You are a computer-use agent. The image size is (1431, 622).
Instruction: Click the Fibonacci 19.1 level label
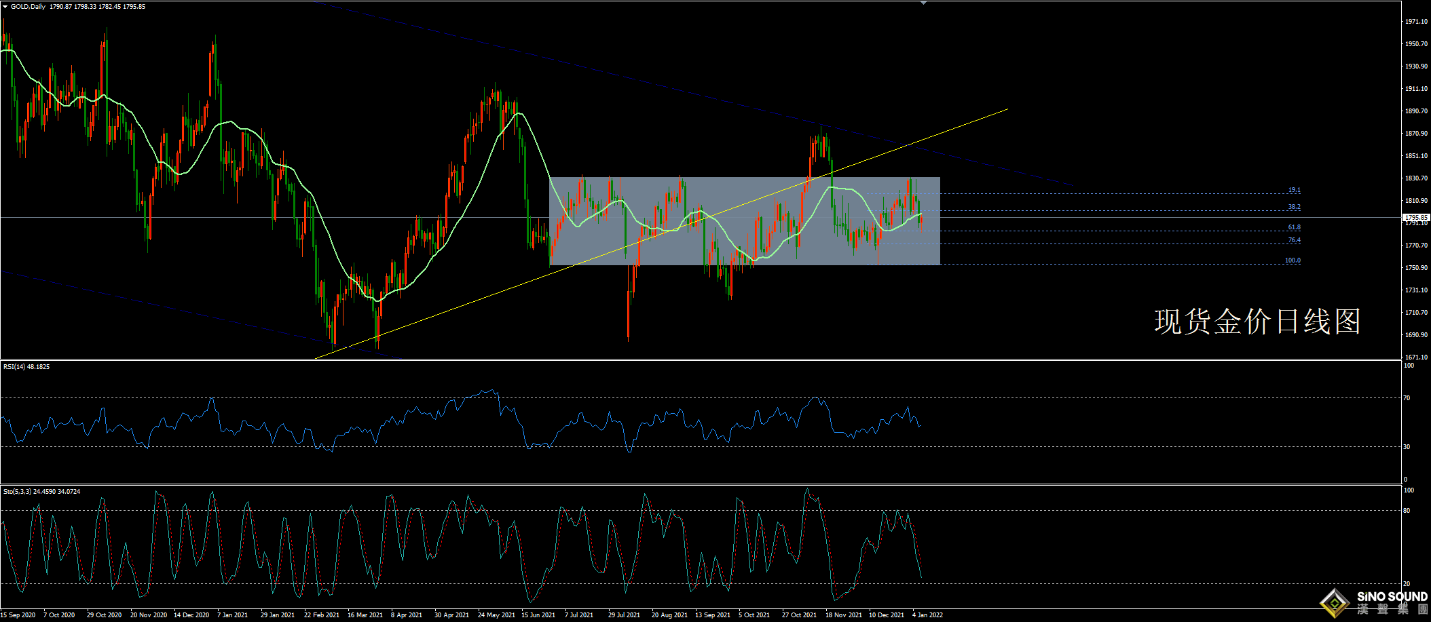point(1295,191)
